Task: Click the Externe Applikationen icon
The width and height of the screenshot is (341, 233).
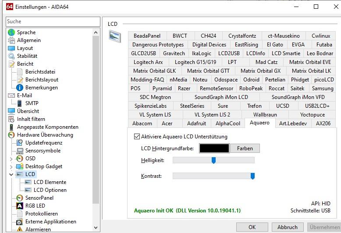Action: coord(20,222)
